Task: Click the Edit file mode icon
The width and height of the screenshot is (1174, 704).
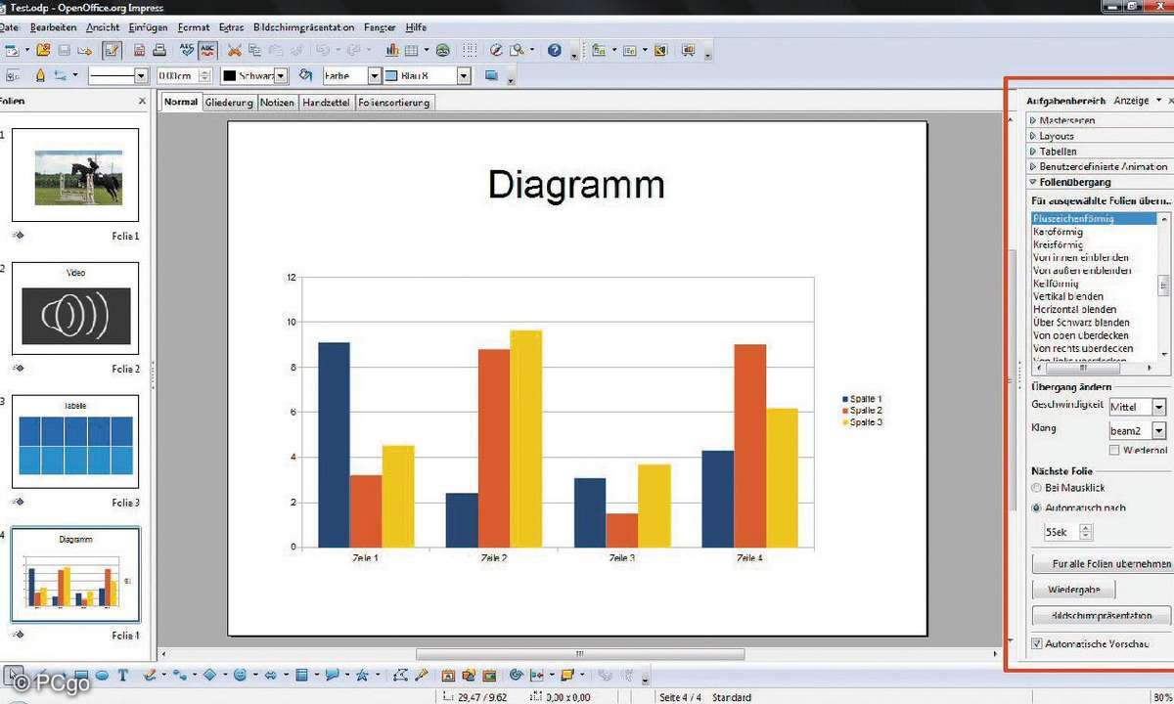Action: (112, 50)
